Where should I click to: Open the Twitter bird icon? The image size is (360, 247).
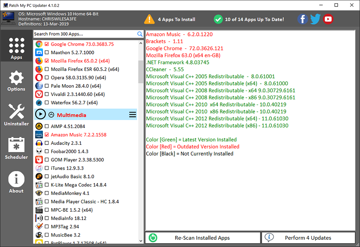coord(315,19)
